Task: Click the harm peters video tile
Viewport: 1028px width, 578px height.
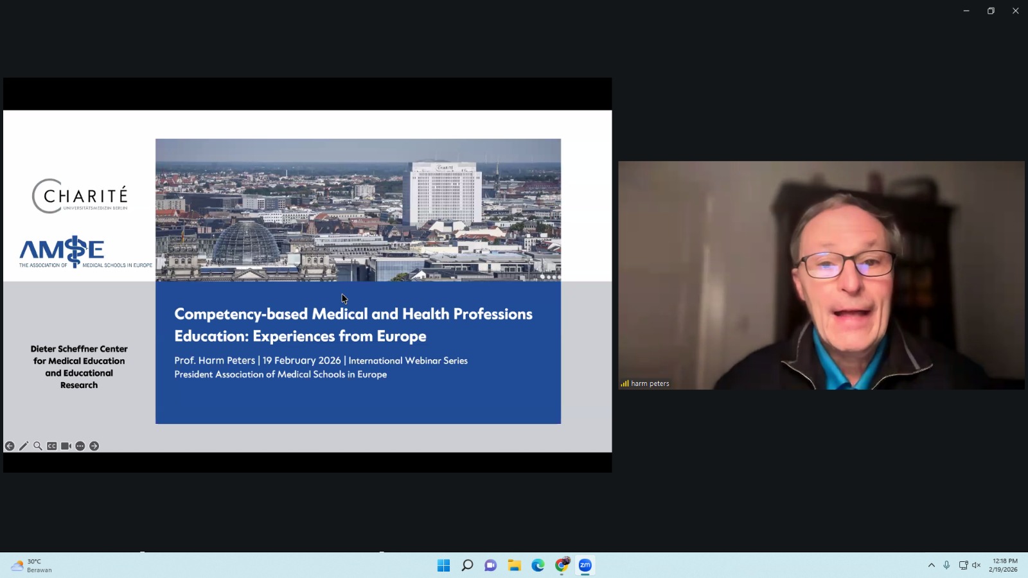Action: click(821, 275)
